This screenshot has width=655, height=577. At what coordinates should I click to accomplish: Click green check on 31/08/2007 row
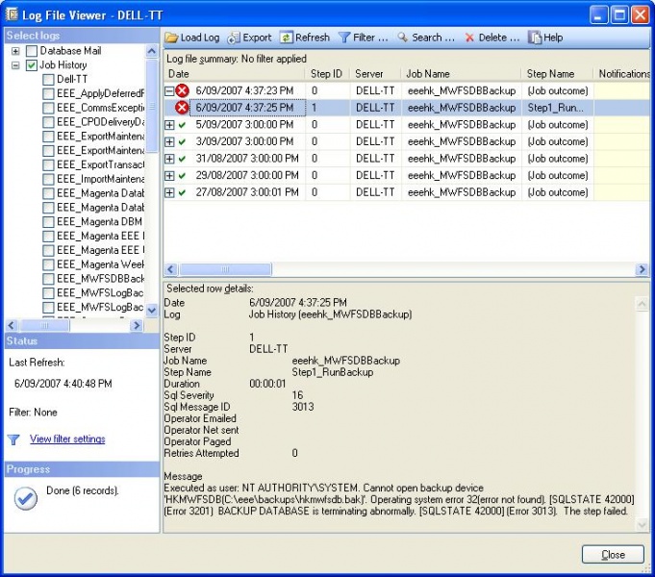[x=182, y=159]
